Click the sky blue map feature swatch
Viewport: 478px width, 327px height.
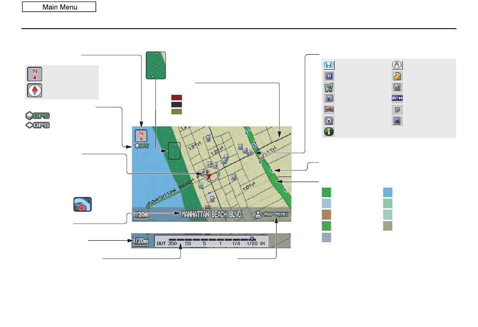tap(388, 192)
